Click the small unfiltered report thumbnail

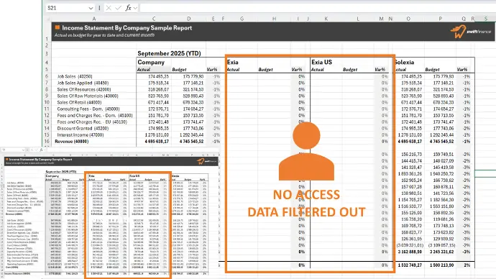109,214
